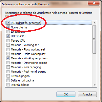Check the Priorità di base checkbox

click(x=8, y=85)
